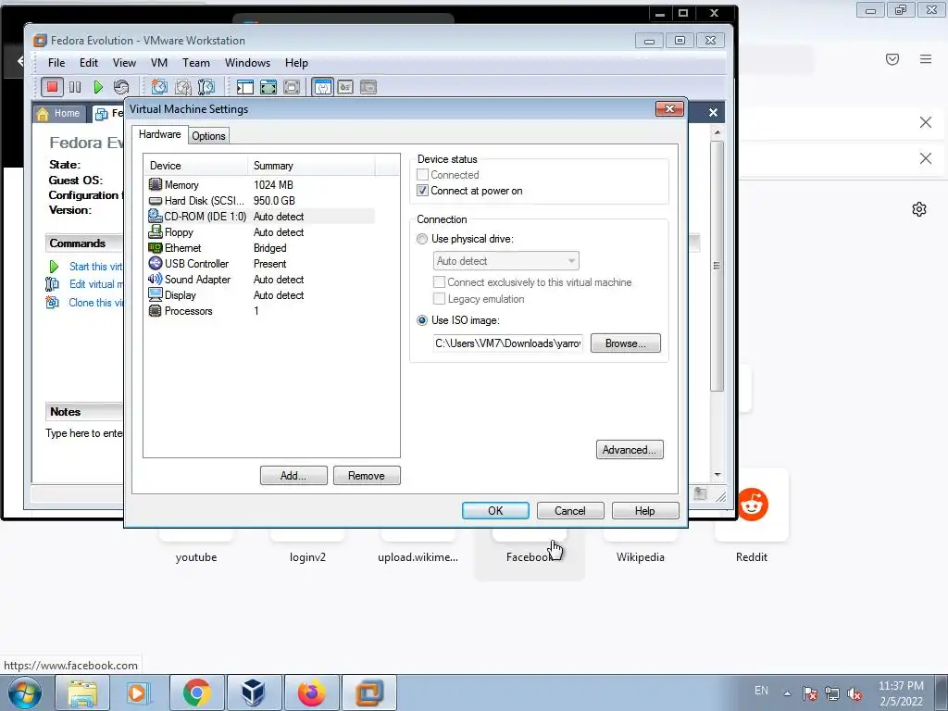Click the Summary column header

311,166
